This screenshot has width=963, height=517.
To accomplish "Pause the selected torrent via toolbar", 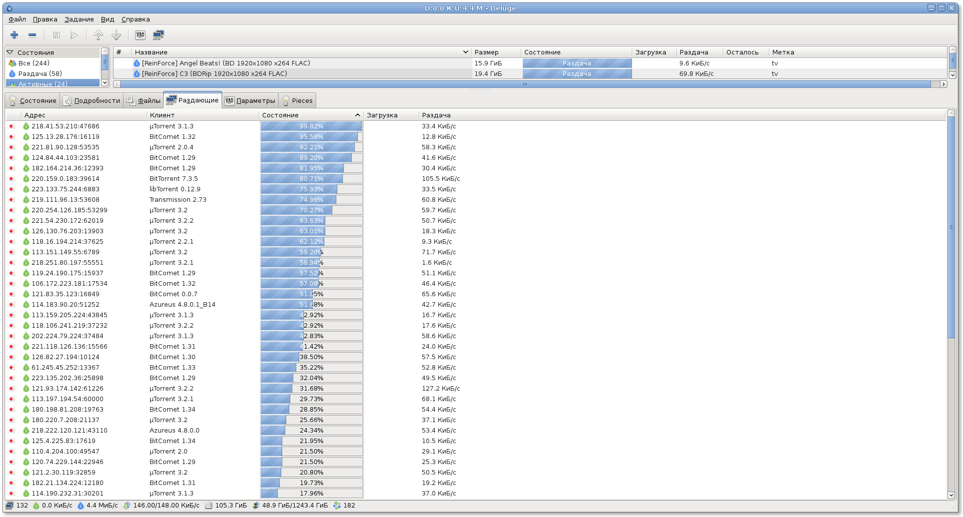I will pyautogui.click(x=57, y=35).
